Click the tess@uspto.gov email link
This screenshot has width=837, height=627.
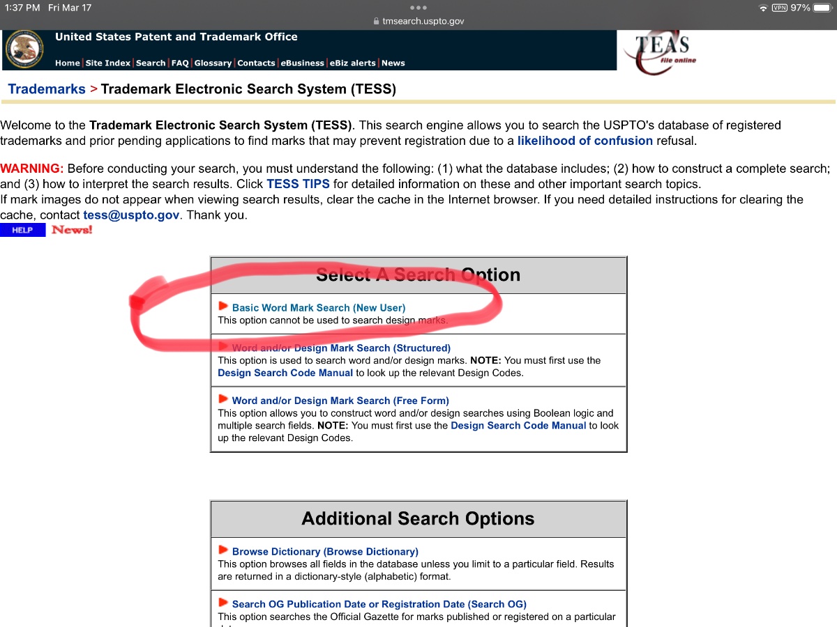point(131,215)
